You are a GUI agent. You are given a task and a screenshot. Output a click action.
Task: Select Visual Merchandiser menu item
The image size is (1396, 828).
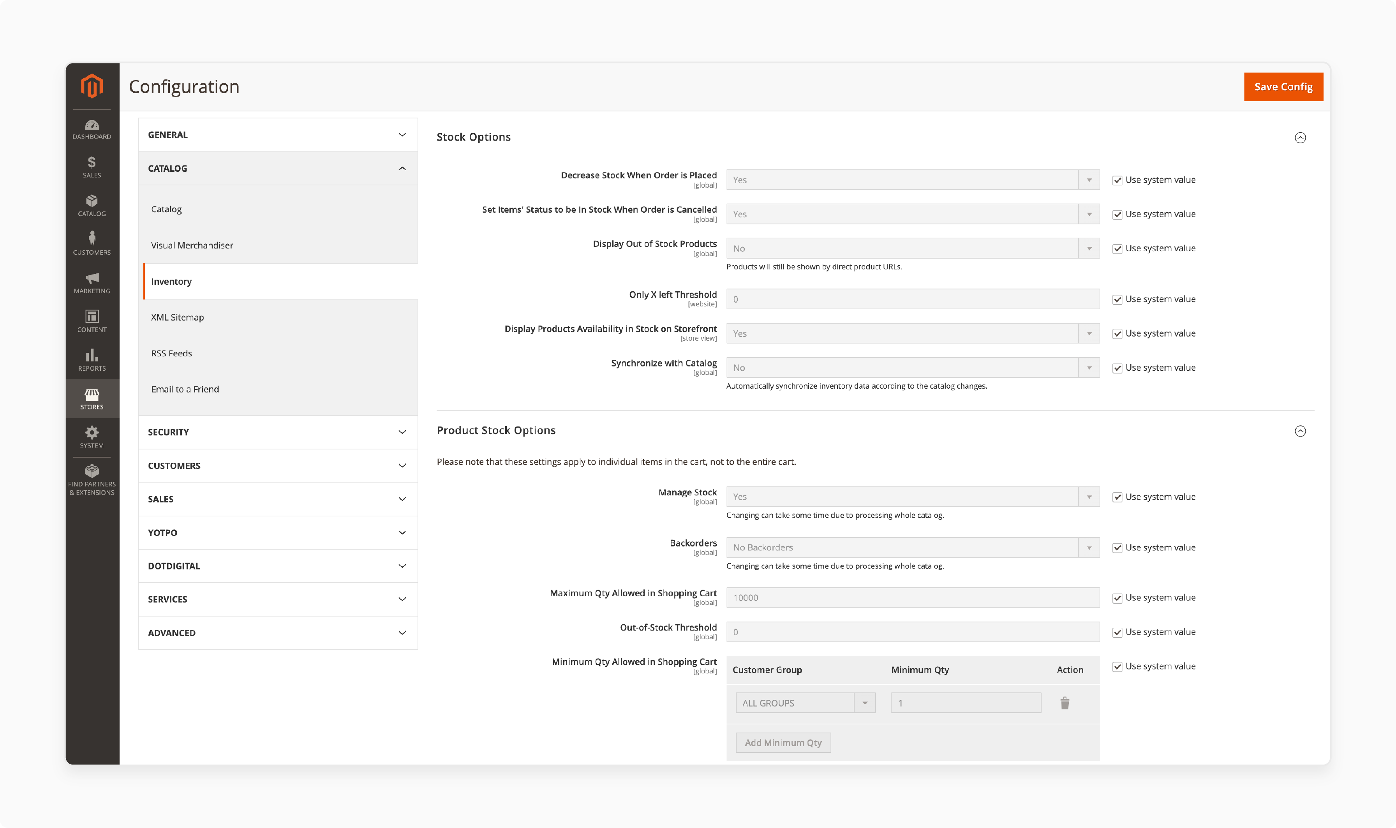[192, 245]
